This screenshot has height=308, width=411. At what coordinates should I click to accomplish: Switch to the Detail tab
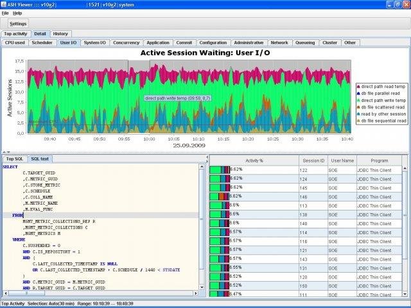coord(40,33)
